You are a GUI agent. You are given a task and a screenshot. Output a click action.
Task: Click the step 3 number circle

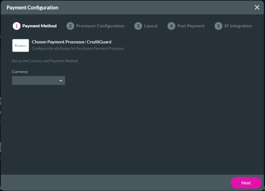[138, 26]
